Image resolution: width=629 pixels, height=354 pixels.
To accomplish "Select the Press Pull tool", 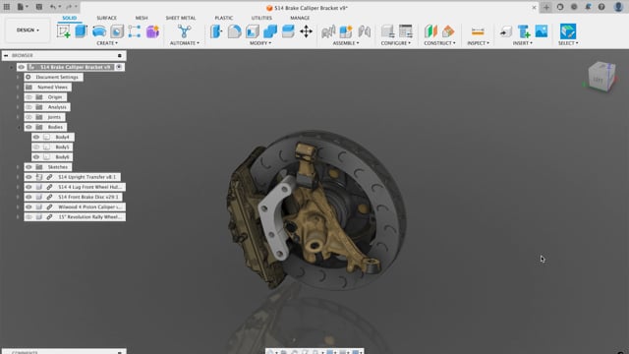I will click(x=216, y=31).
